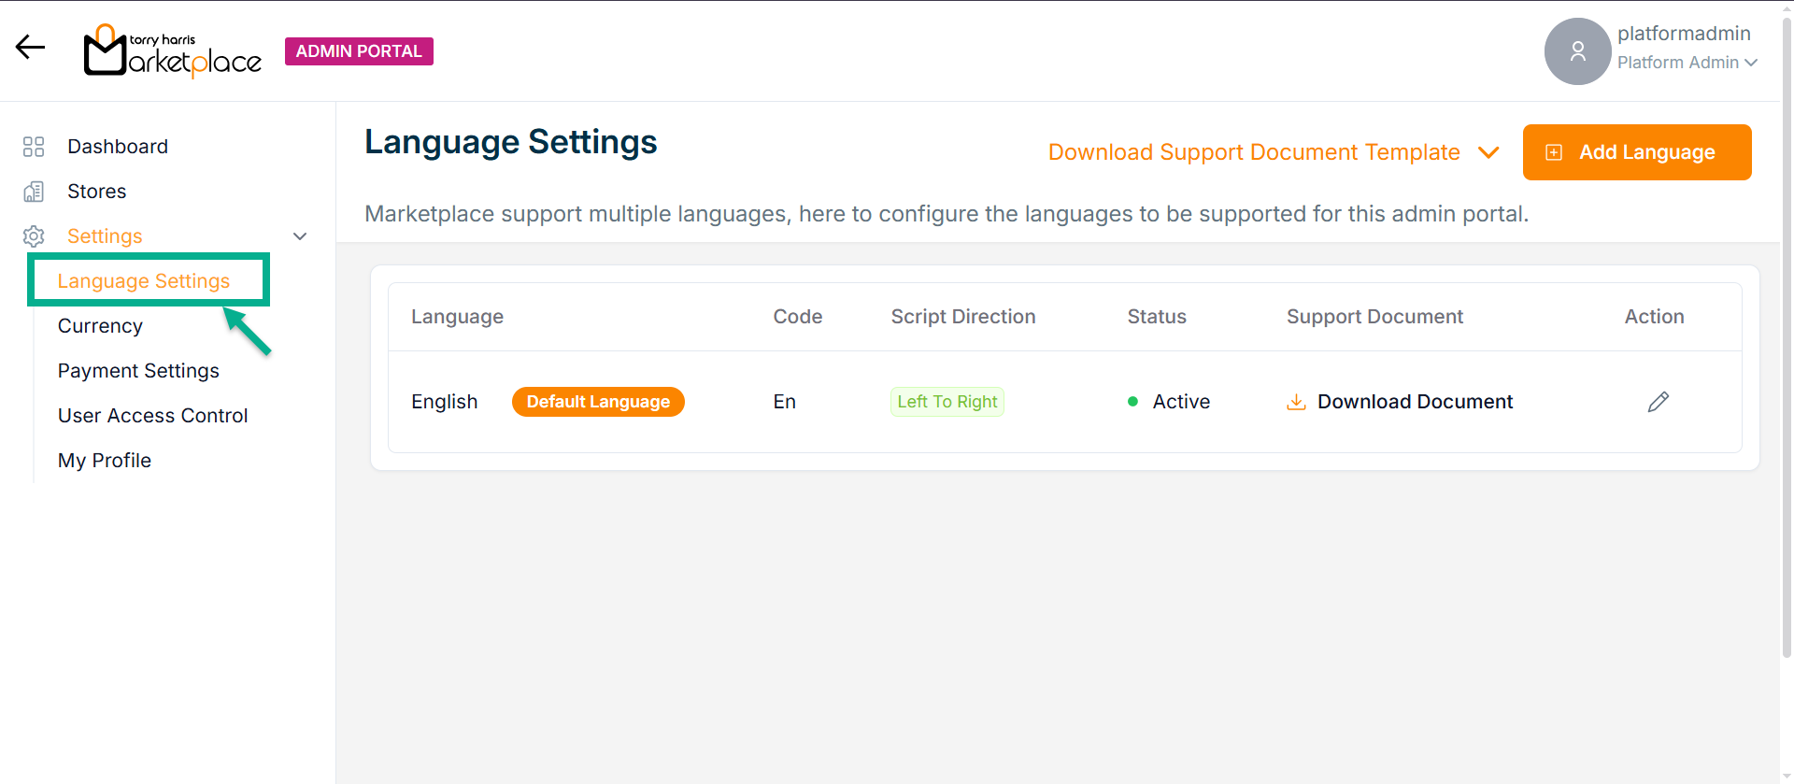Collapse the Settings menu chevron

[x=300, y=236]
